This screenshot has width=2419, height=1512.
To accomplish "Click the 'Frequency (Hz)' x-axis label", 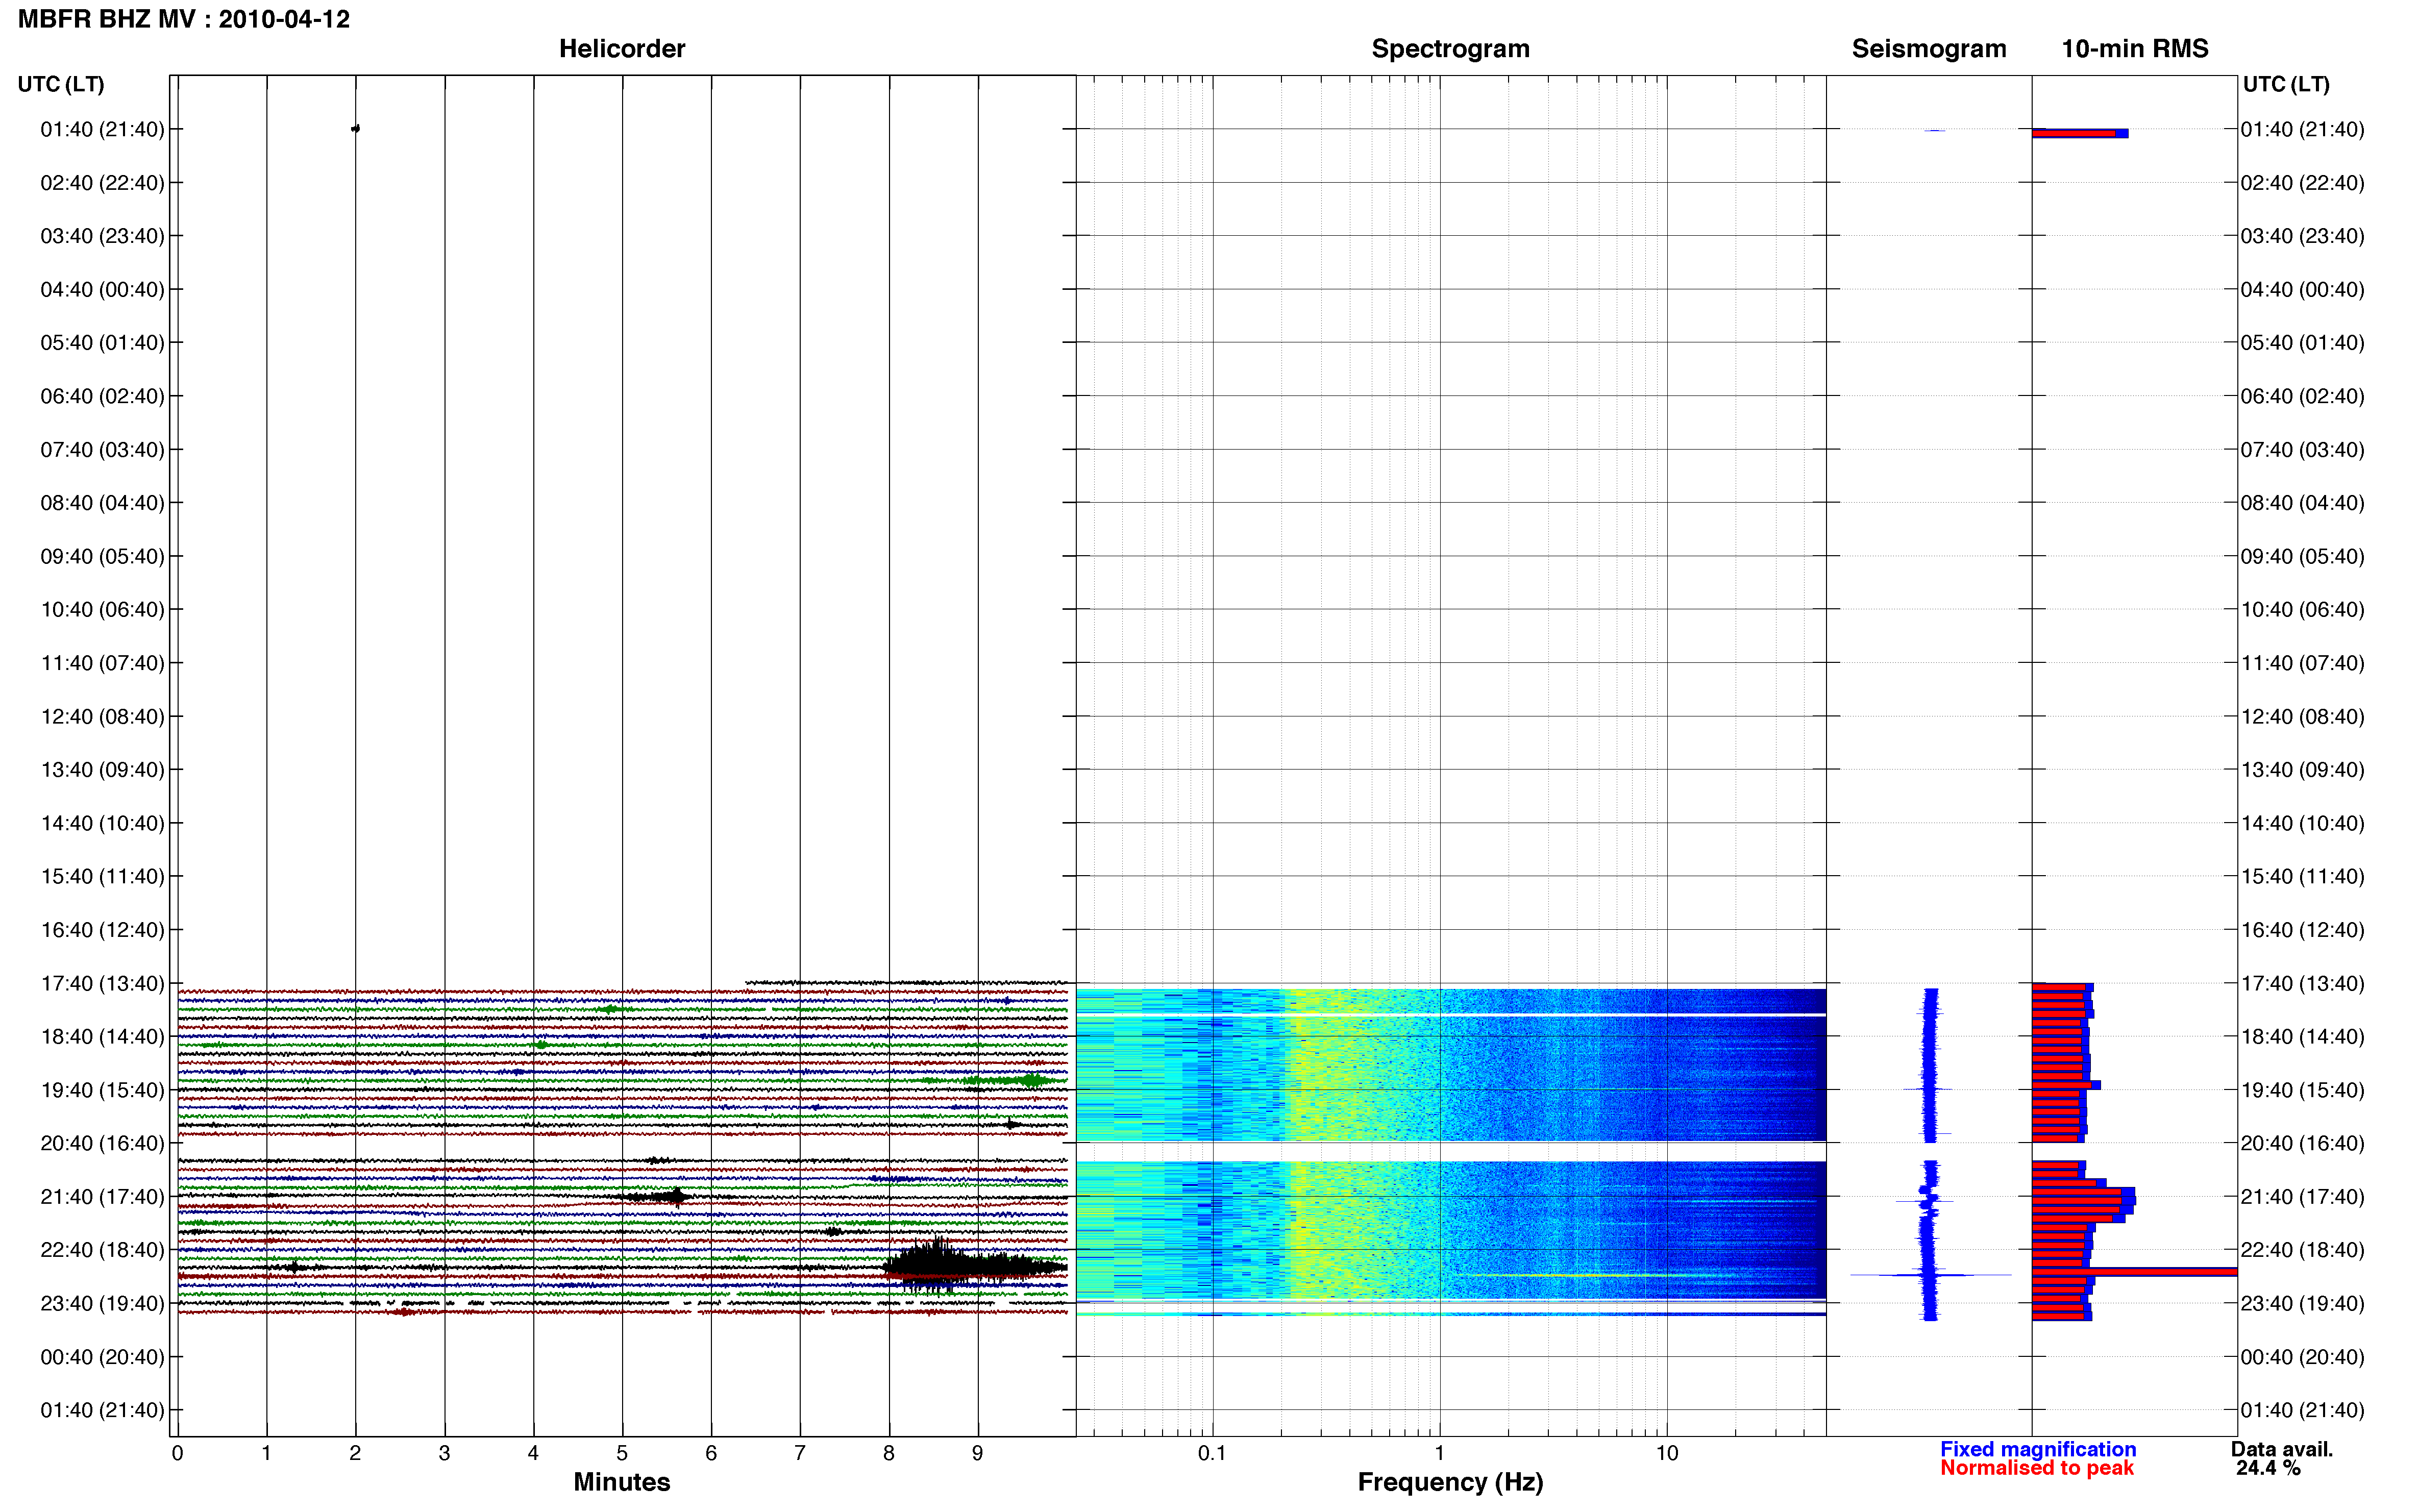I will 1450,1482.
